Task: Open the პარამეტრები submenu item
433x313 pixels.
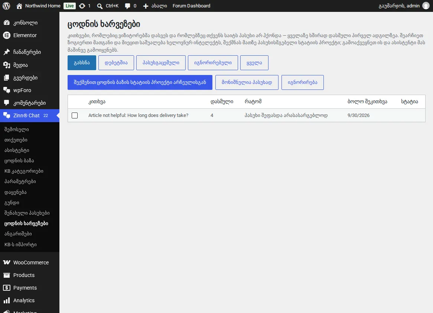Action: (x=20, y=182)
